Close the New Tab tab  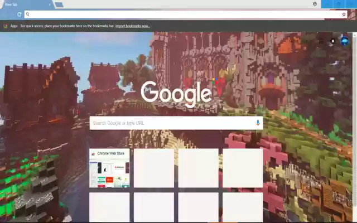[x=50, y=4]
